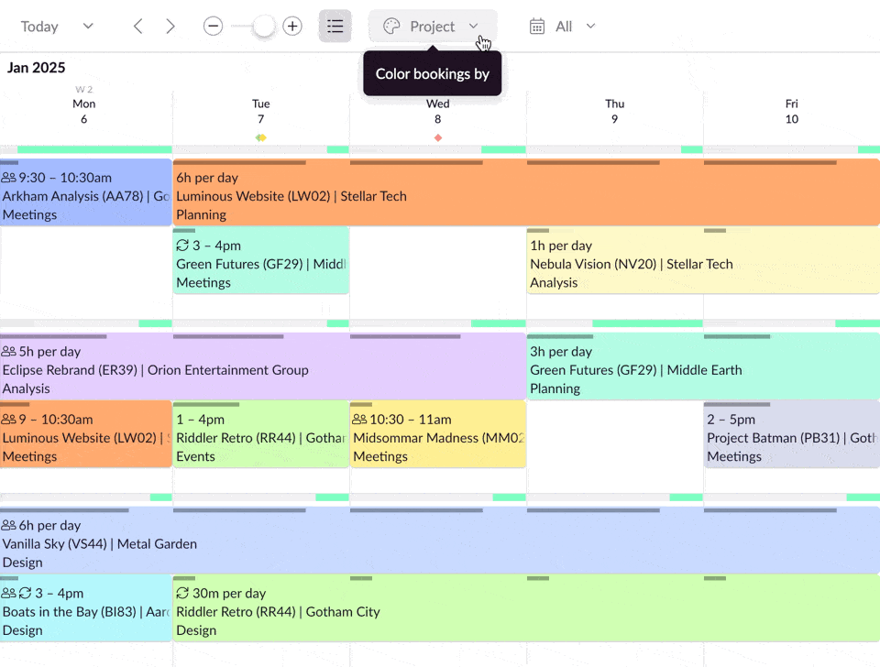
Task: Click the Jan 2025 month label
Action: click(x=36, y=67)
